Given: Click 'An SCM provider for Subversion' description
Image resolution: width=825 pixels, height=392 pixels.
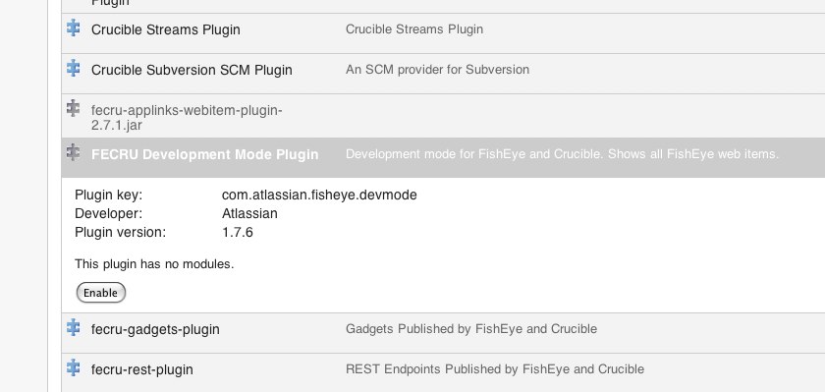Looking at the screenshot, I should tap(437, 70).
